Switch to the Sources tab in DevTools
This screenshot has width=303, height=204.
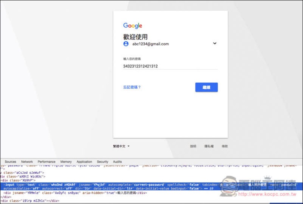tap(11, 162)
